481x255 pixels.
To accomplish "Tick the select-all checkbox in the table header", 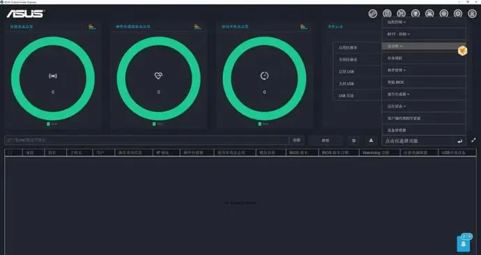I will coord(10,153).
